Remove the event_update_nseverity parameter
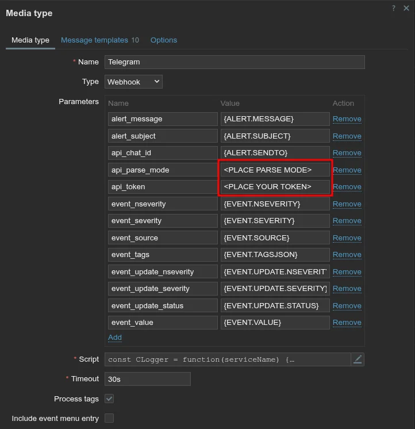Image resolution: width=415 pixels, height=429 pixels. (x=347, y=271)
